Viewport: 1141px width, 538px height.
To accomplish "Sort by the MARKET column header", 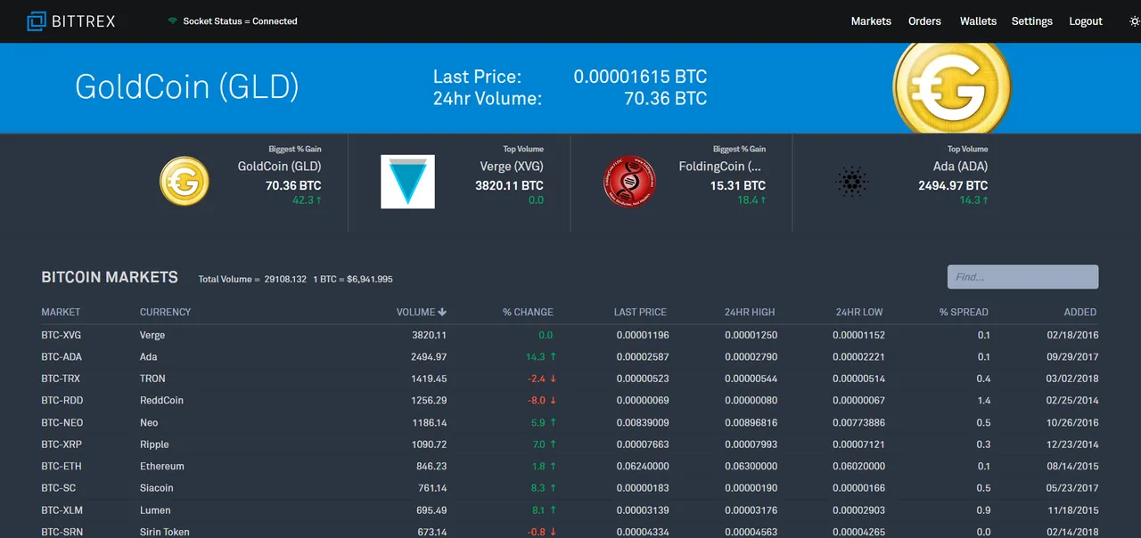I will click(61, 313).
